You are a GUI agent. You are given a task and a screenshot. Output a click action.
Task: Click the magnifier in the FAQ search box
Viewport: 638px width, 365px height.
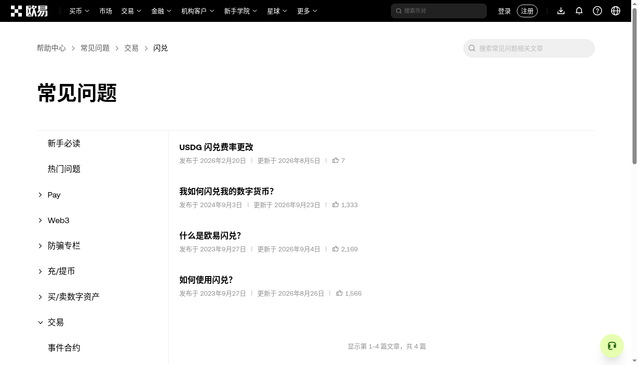coord(472,48)
